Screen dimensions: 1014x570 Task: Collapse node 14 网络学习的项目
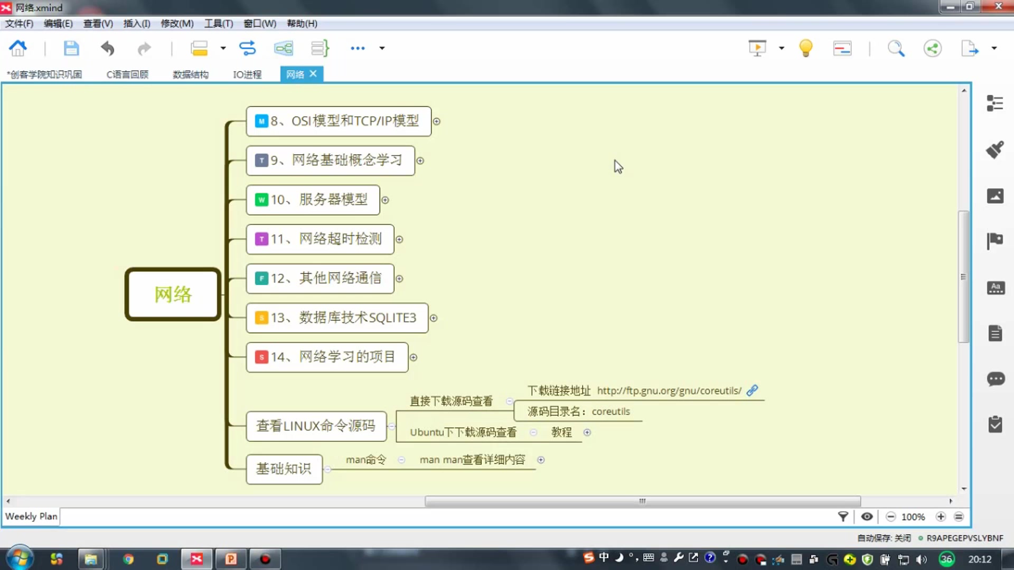pyautogui.click(x=414, y=357)
